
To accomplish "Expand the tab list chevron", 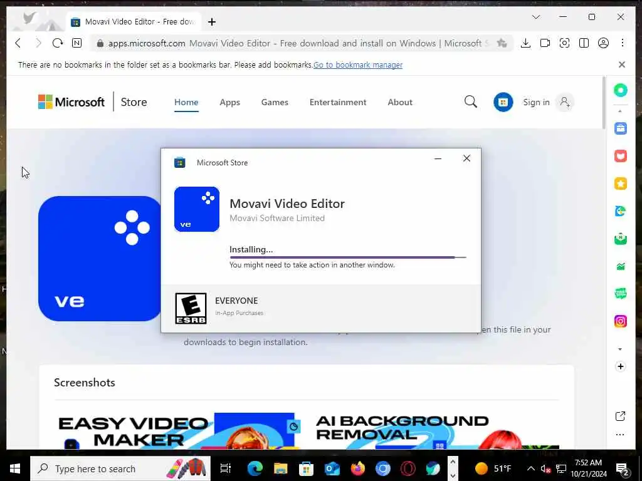I will point(536,17).
